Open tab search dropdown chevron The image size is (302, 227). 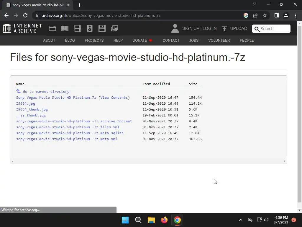255,4
